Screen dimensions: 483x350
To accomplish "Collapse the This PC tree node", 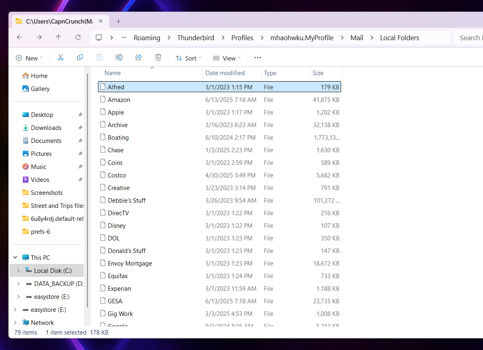I will [x=15, y=257].
